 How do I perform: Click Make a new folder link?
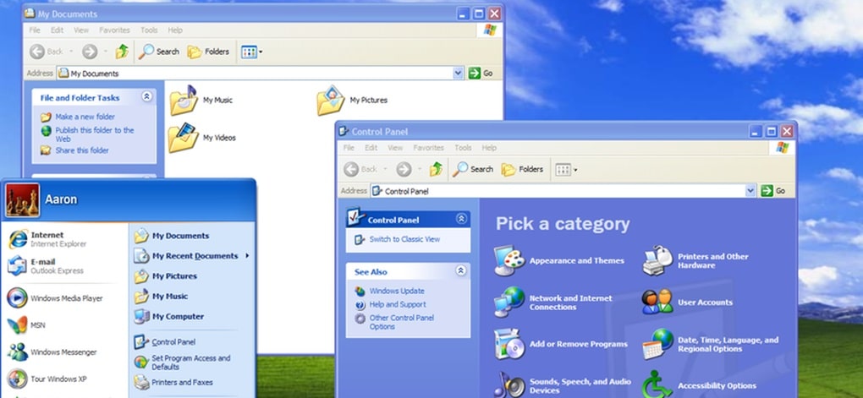point(78,117)
